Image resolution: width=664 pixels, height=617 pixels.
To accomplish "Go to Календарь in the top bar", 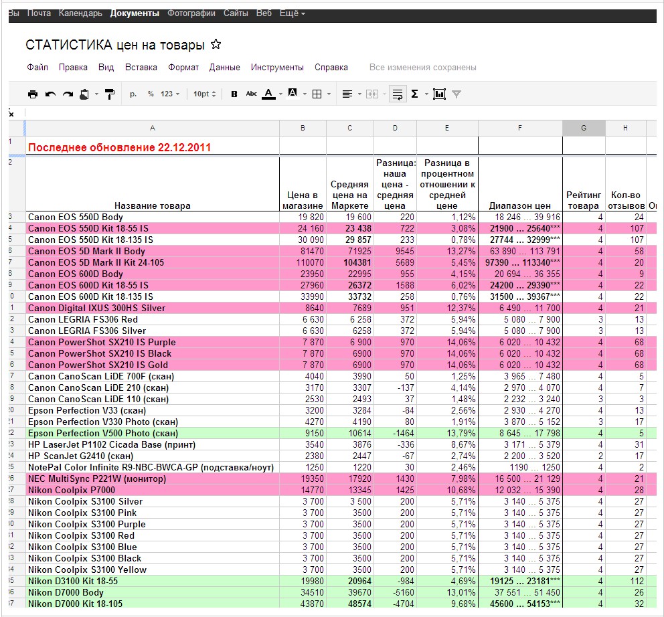I will click(x=80, y=13).
